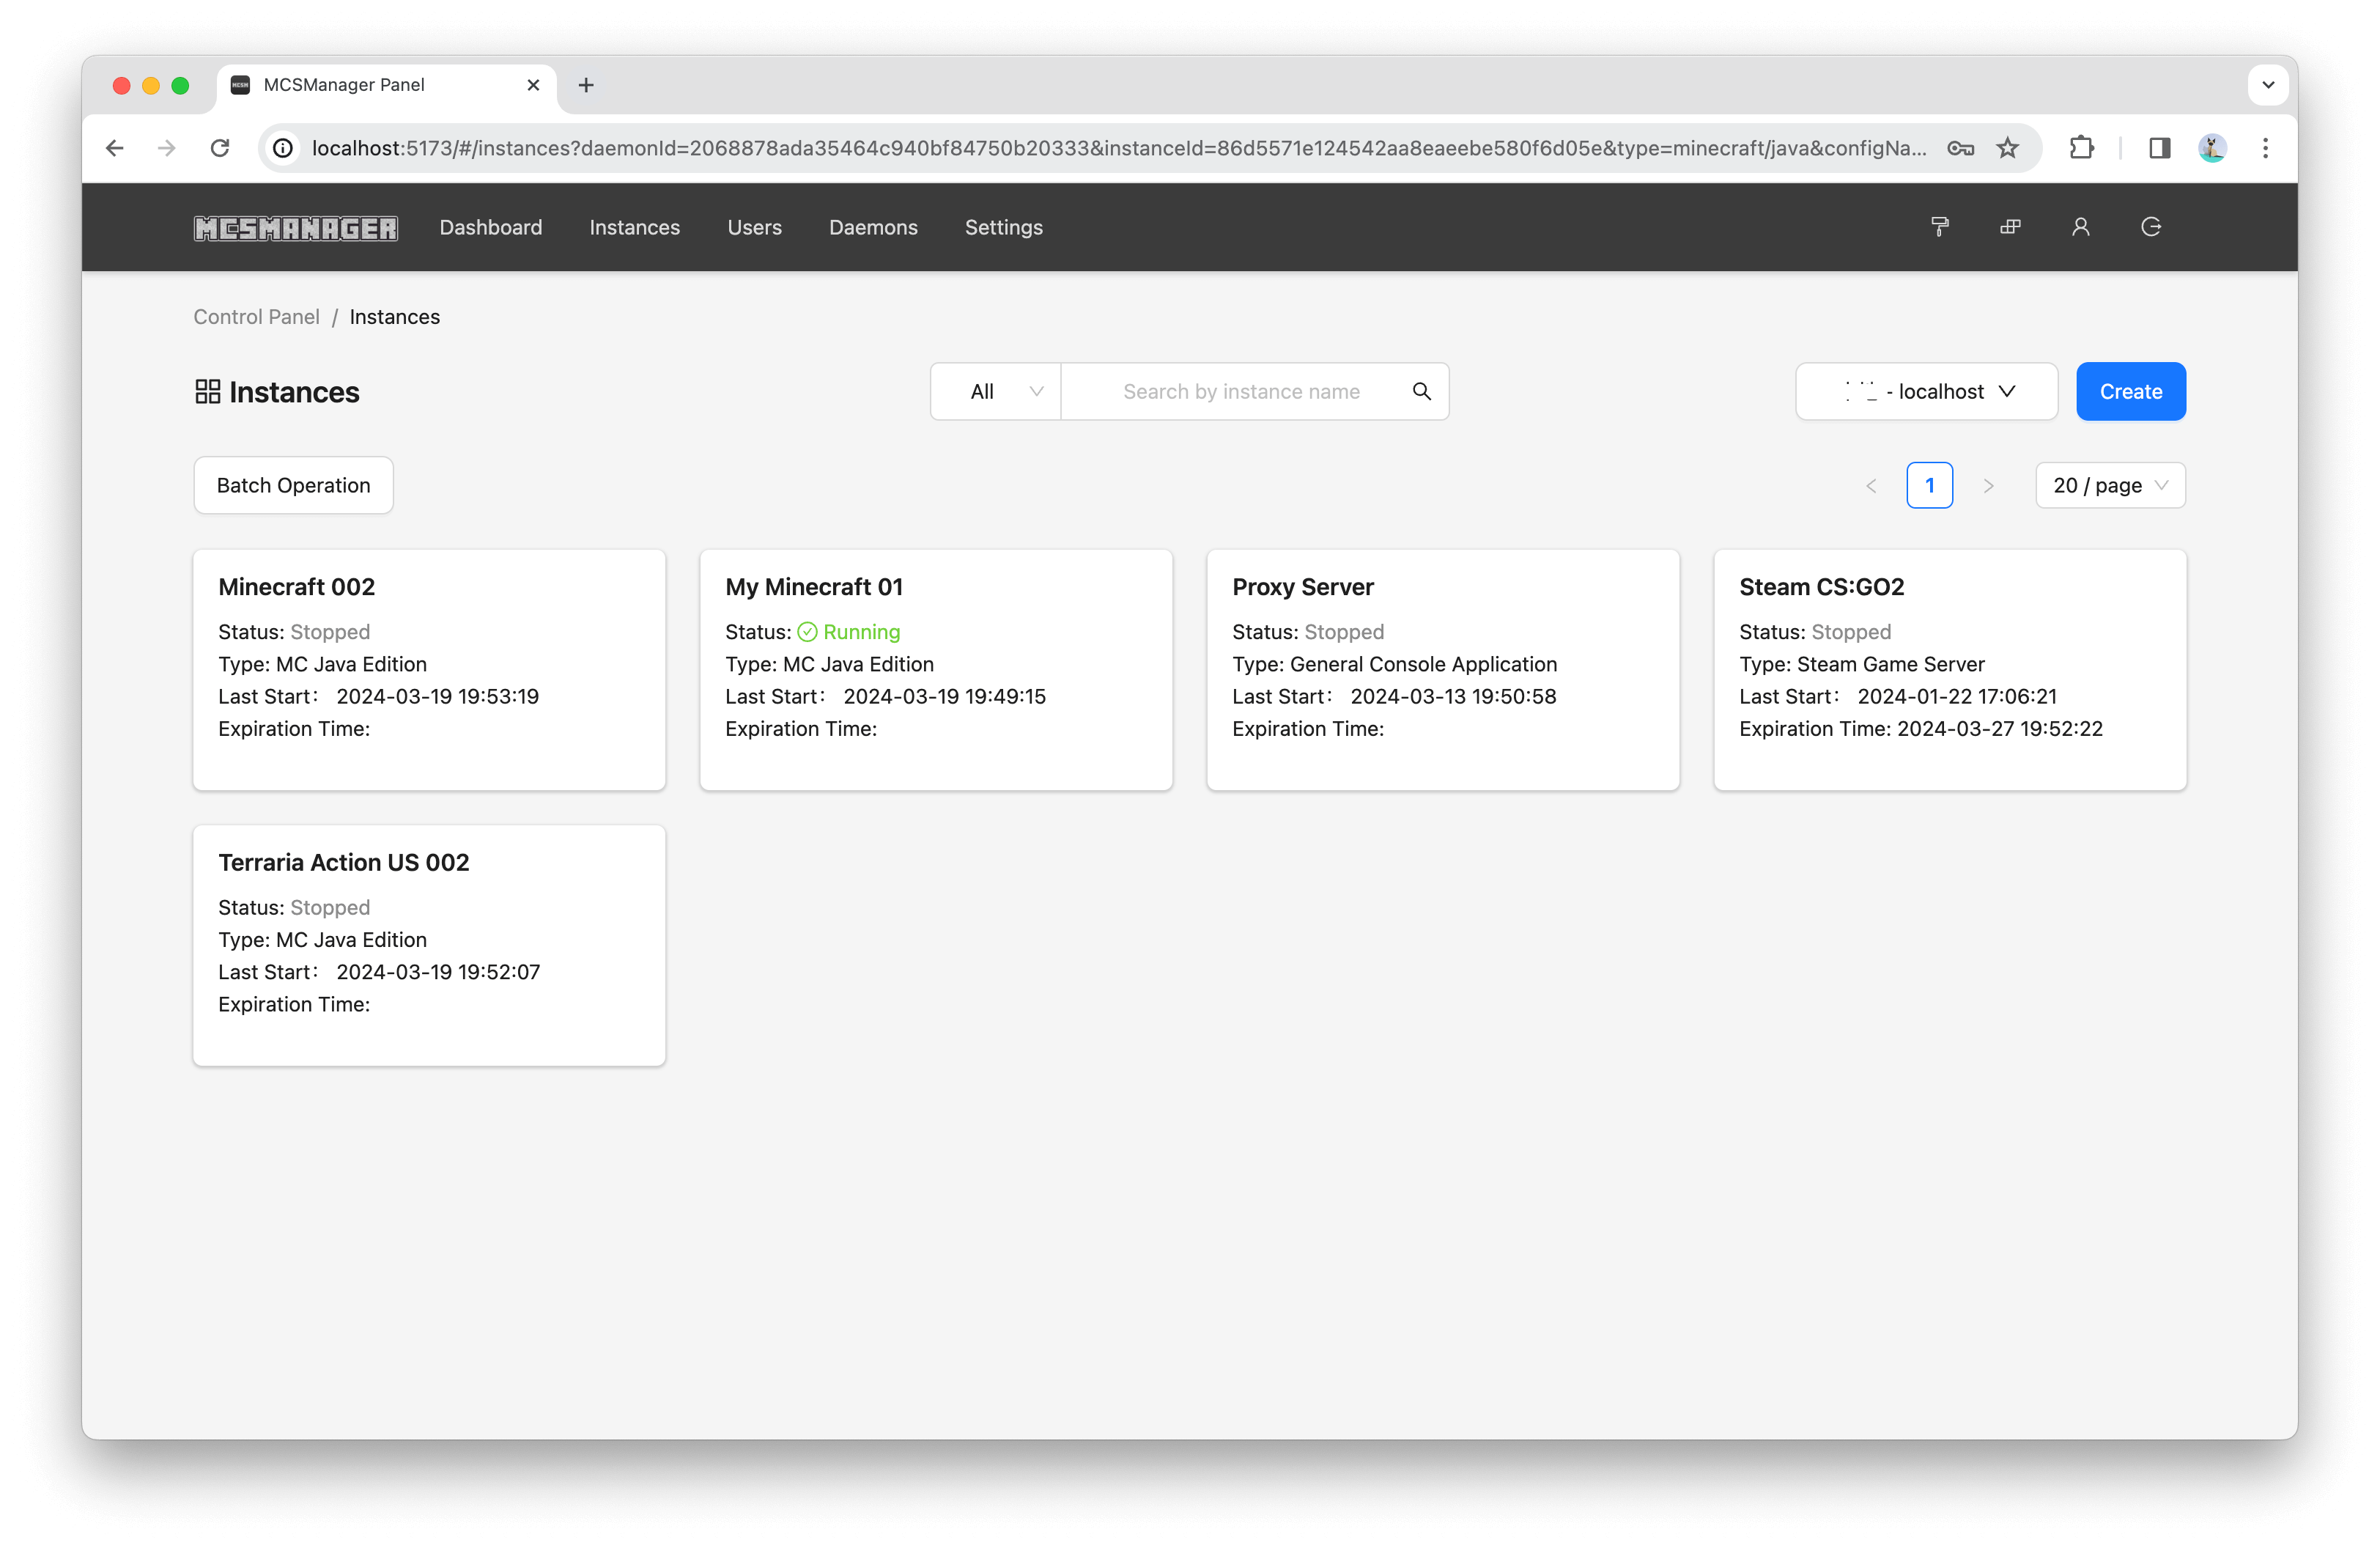Click the MCSManager grid/instances icon
Screen dimensions: 2380x1548
[207, 391]
